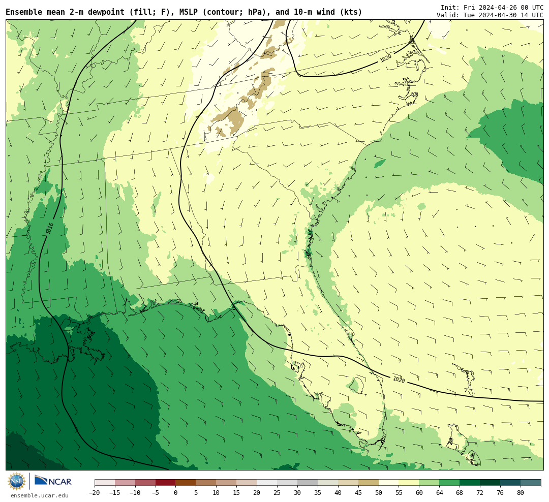Pick the 55 to 60 pale yellow swatch
This screenshot has height=502, width=549.
click(x=409, y=483)
